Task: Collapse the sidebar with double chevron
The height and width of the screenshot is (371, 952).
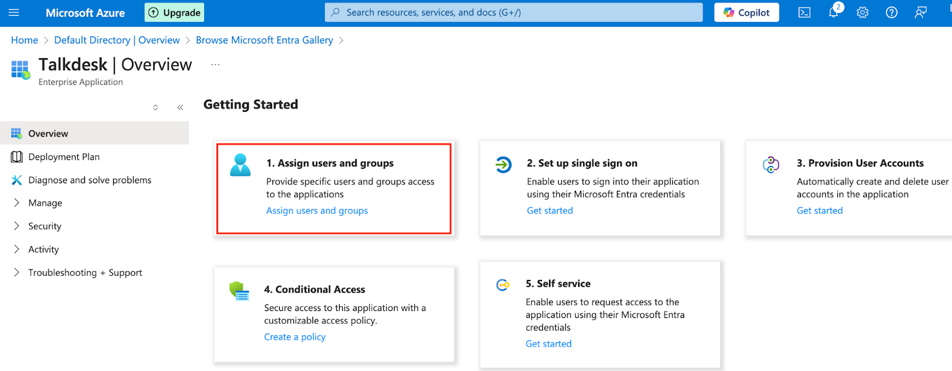Action: pos(180,108)
